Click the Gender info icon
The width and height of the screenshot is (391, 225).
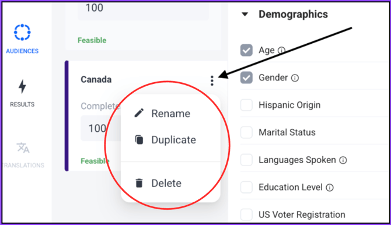point(295,78)
